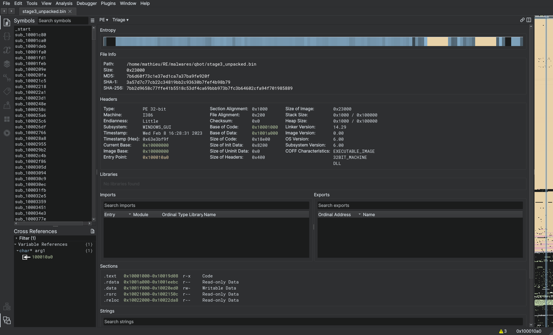Collapse the Variable References tree node

(16, 244)
